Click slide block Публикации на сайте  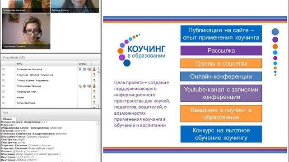point(221,34)
